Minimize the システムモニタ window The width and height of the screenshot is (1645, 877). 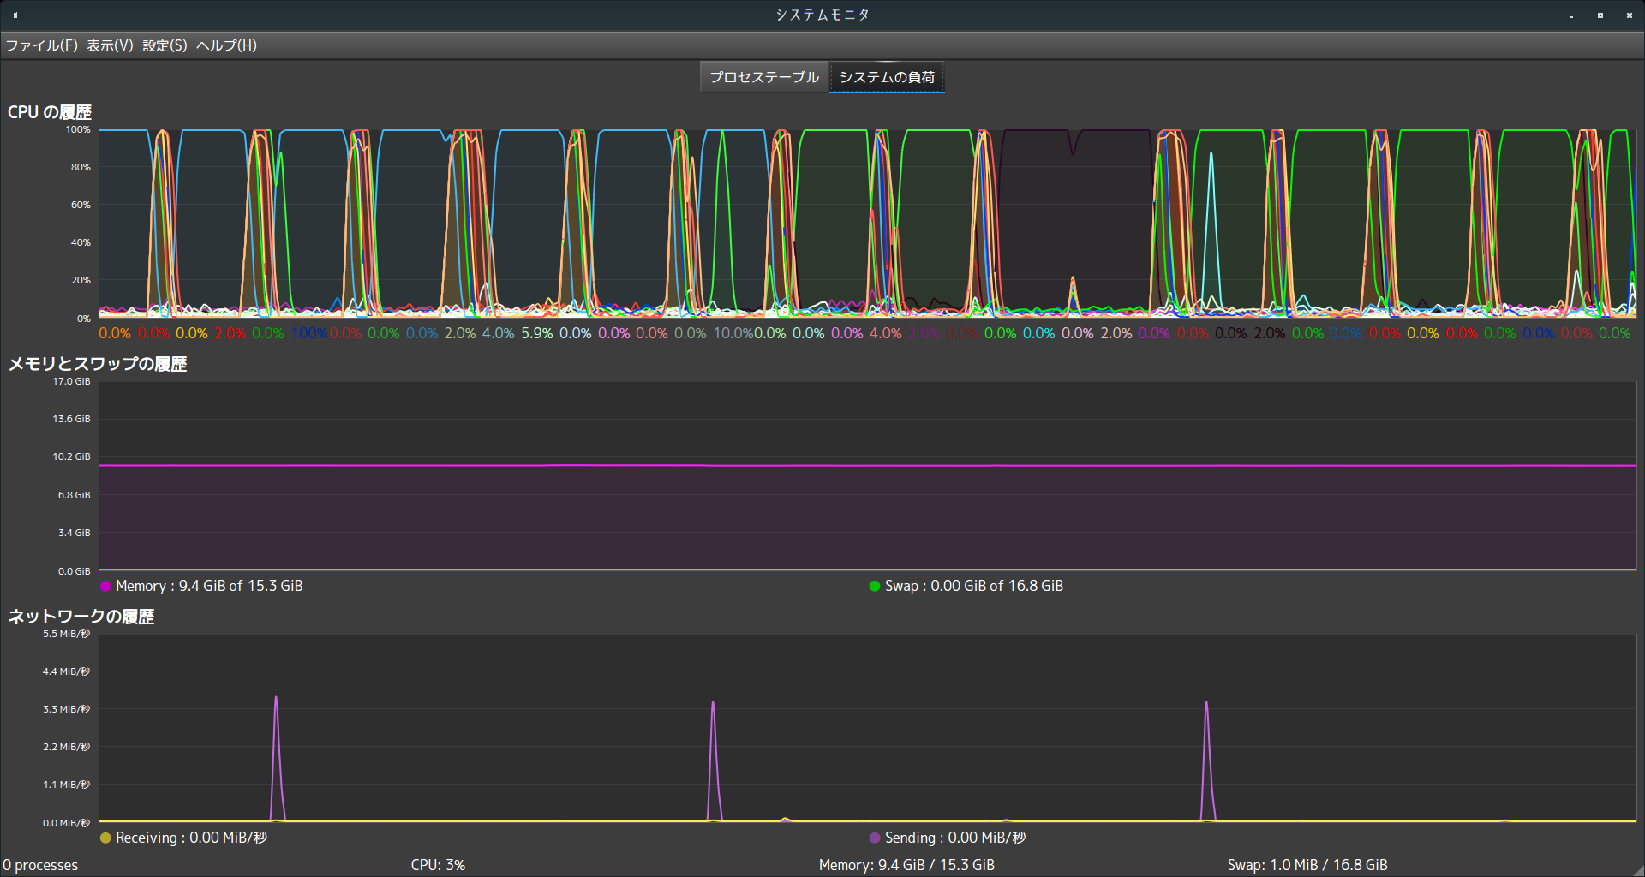click(x=1571, y=15)
